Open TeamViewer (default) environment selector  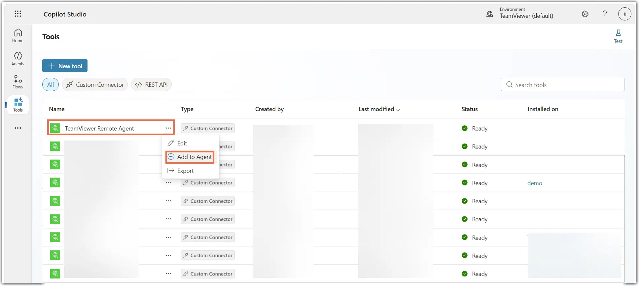coord(526,16)
